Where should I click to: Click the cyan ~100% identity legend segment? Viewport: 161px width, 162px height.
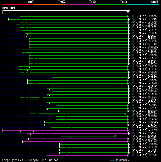(x=143, y=5)
